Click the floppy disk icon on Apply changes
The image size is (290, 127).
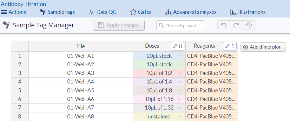coord(101,25)
